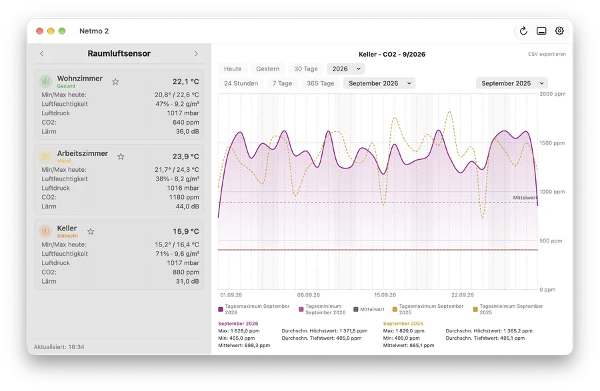Click the 08.09.26 date axis label
This screenshot has width=600, height=391.
[309, 295]
